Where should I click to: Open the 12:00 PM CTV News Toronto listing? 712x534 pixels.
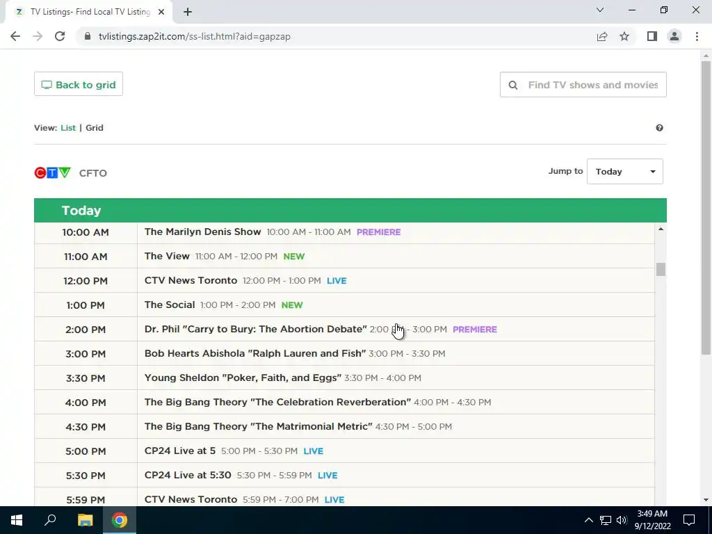coord(191,280)
